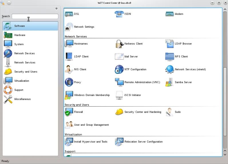
Task: Select Security and Users in sidebar
Action: click(30, 72)
